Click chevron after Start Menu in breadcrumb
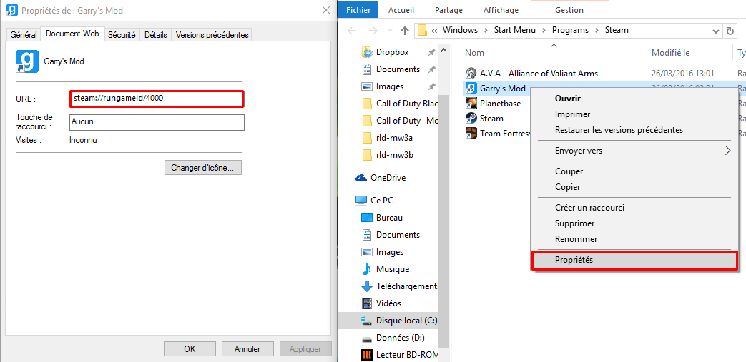Viewport: 746px width, 362px height. click(544, 31)
